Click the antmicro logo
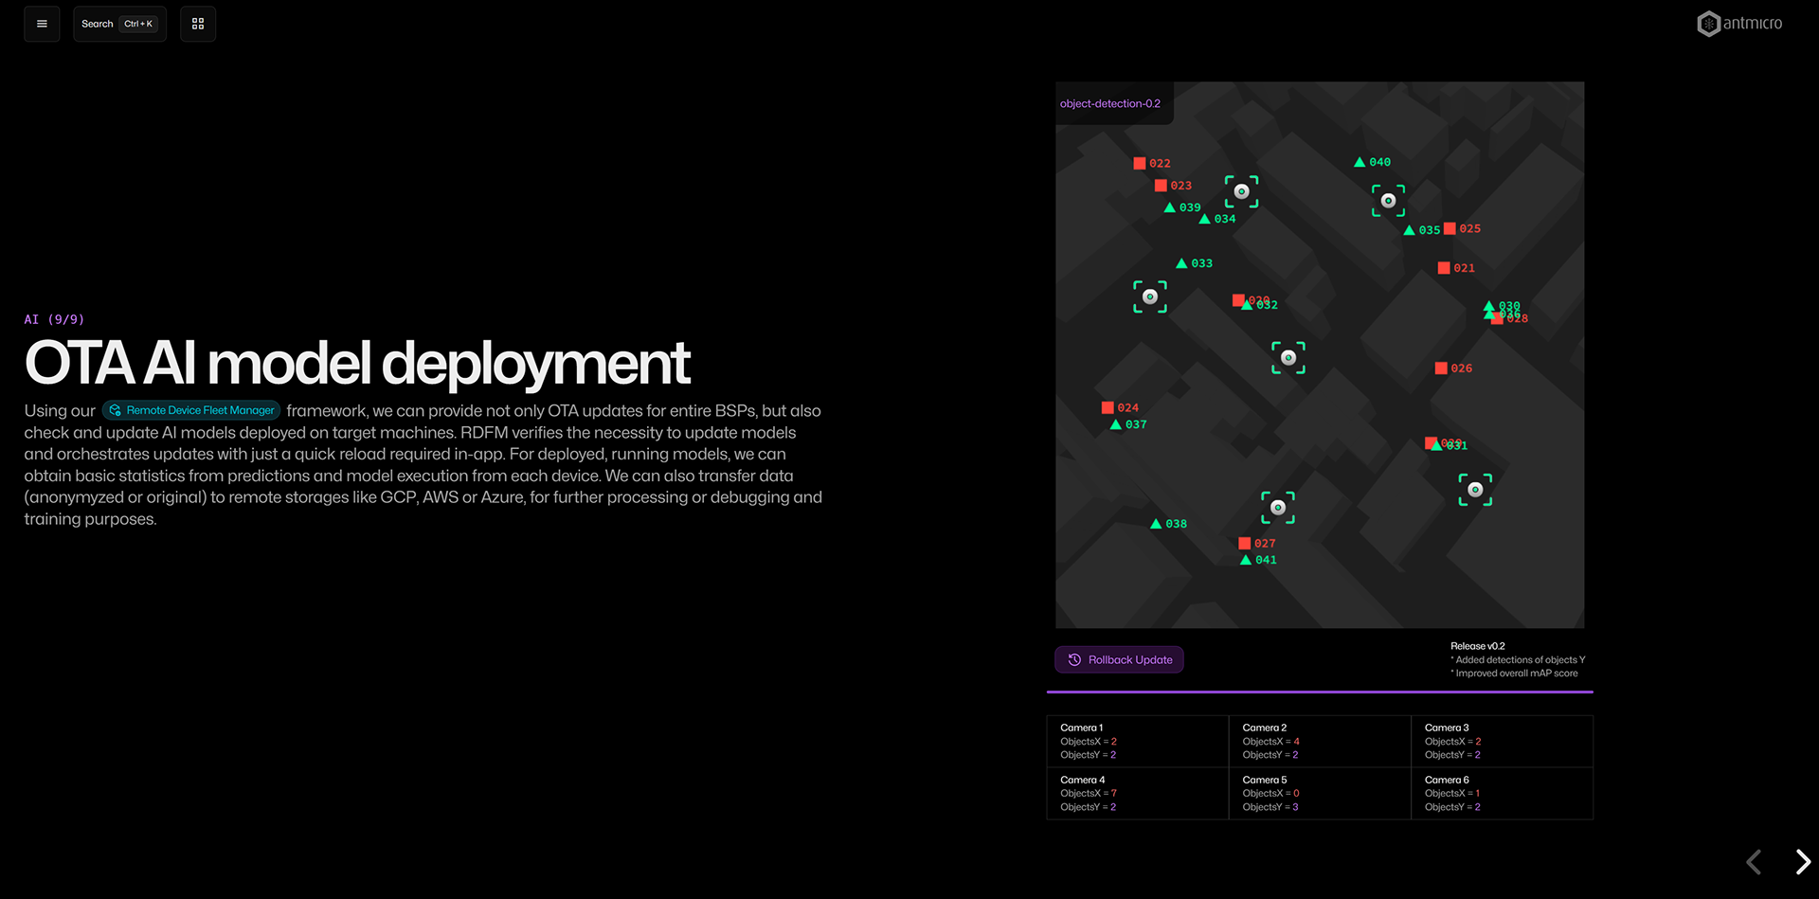1819x899 pixels. click(1739, 24)
